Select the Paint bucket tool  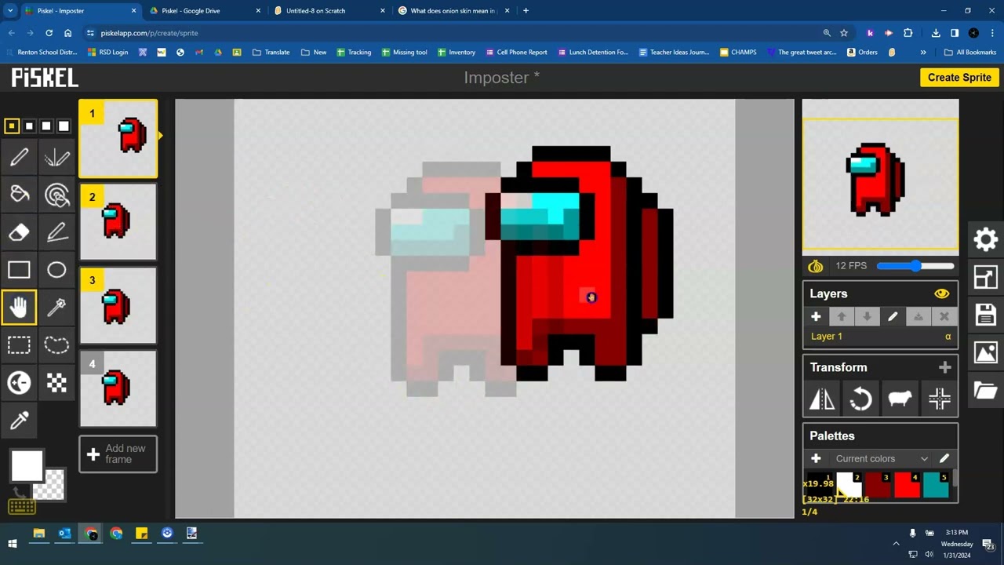[x=19, y=195]
